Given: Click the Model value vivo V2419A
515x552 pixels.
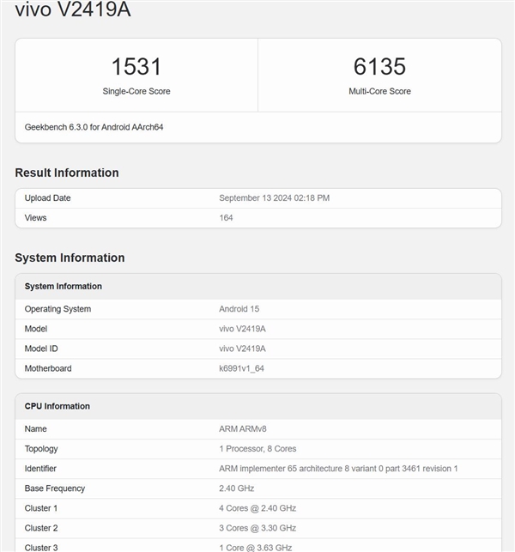Looking at the screenshot, I should 242,329.
